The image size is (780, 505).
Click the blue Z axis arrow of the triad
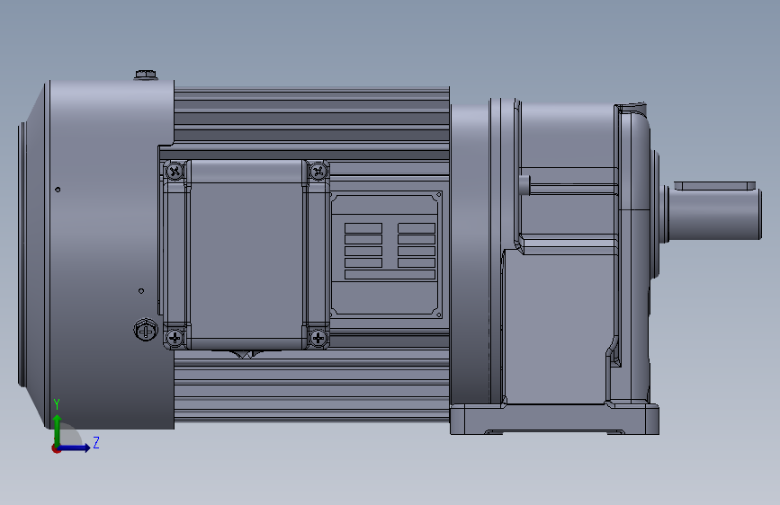click(x=75, y=447)
